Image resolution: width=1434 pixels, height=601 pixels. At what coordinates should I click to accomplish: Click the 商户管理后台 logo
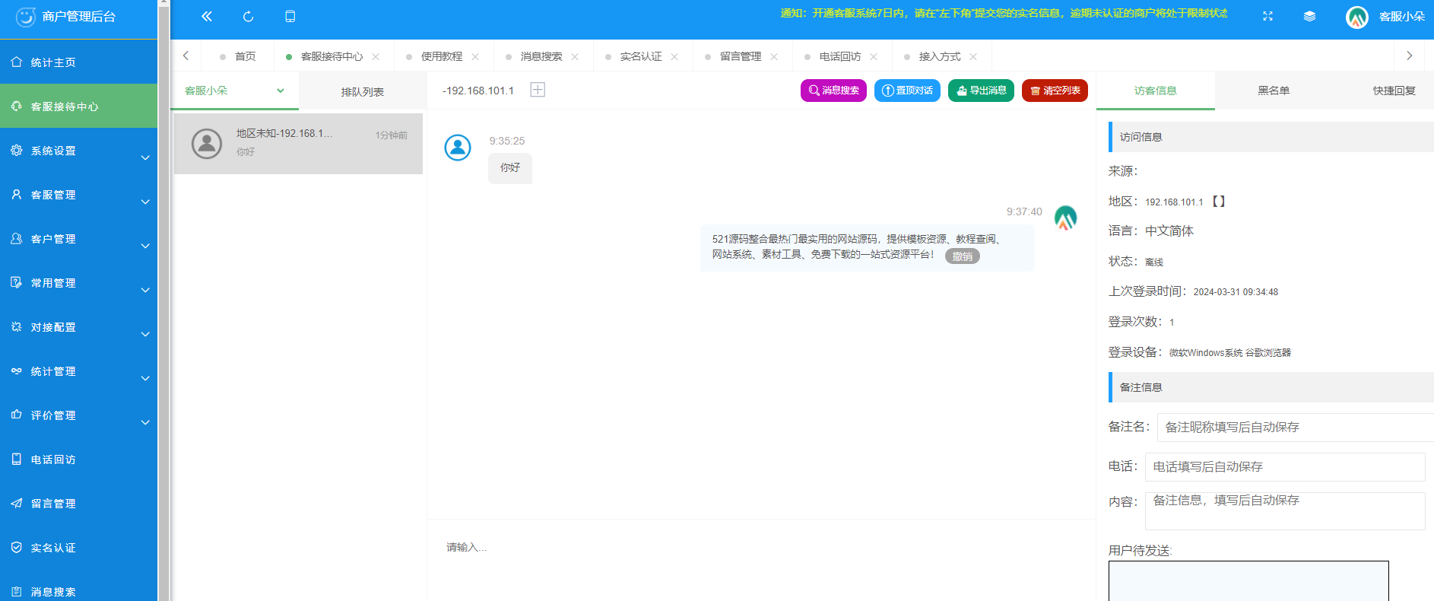coord(67,17)
